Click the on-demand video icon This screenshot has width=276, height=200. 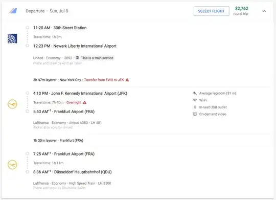tap(195, 114)
